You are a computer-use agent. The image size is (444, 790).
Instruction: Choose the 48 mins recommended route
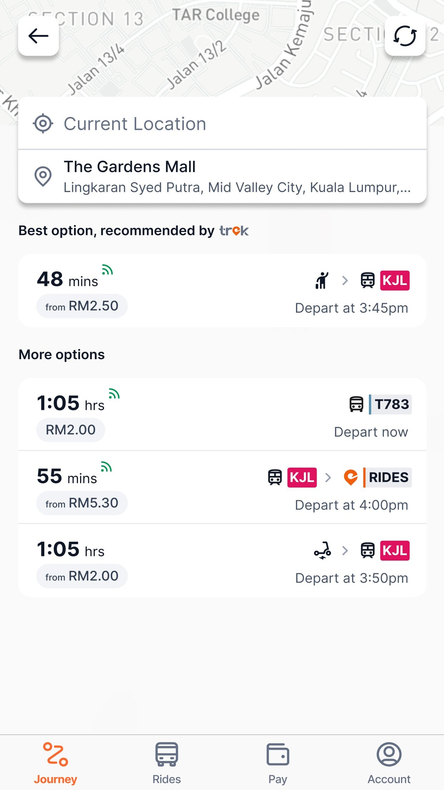coord(222,291)
